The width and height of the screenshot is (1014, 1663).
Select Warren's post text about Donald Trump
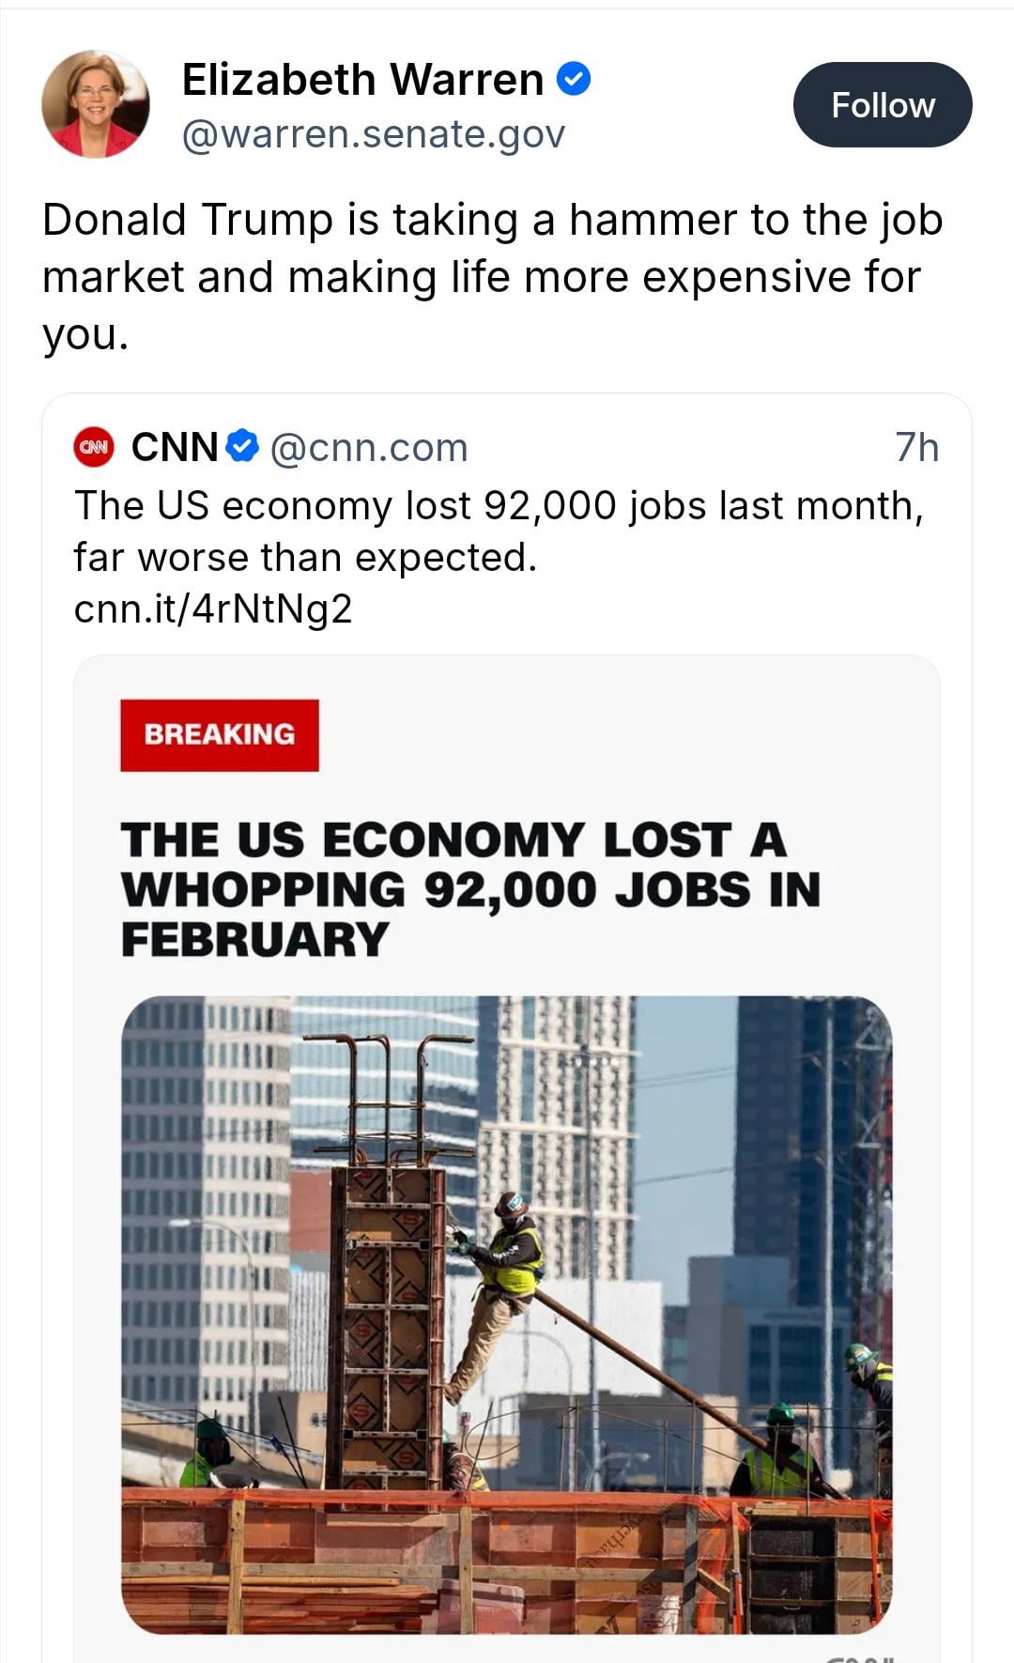(492, 276)
